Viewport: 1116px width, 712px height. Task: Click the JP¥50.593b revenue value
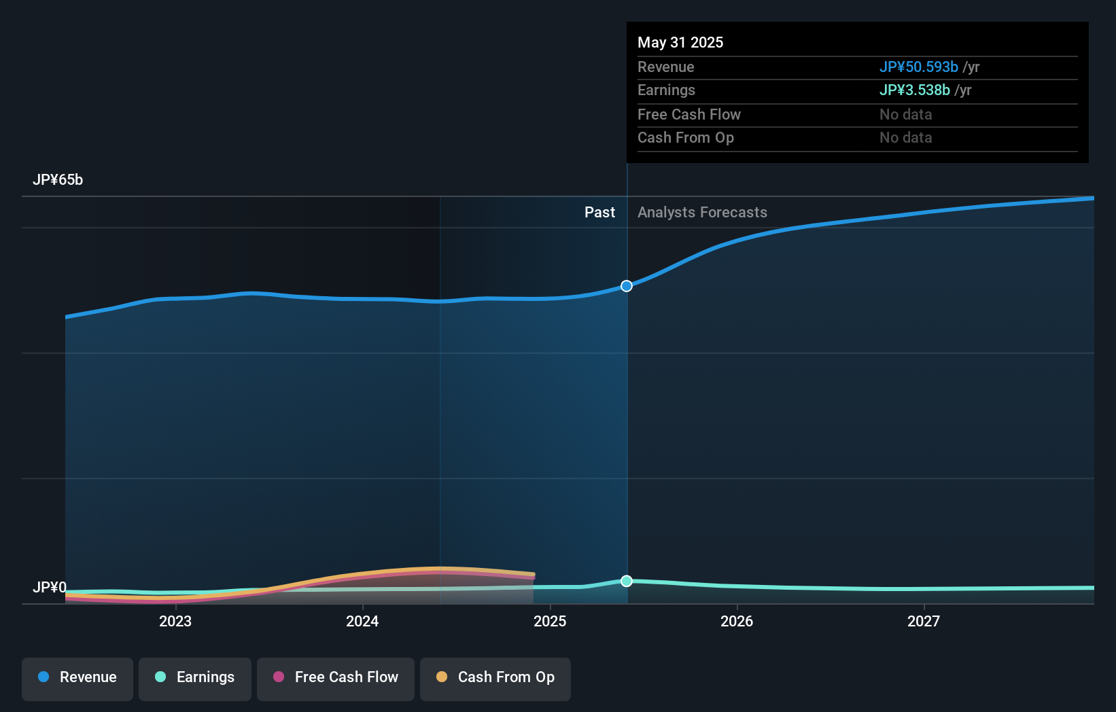tap(919, 67)
